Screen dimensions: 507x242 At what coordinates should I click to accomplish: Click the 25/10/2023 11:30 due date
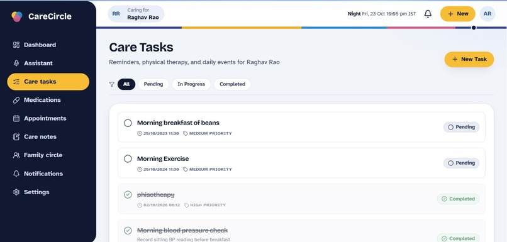(158, 133)
